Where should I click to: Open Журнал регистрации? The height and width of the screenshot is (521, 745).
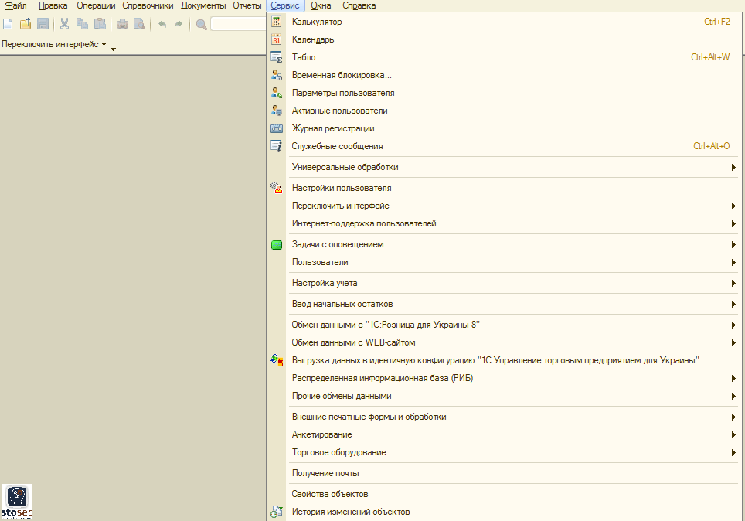tap(333, 128)
